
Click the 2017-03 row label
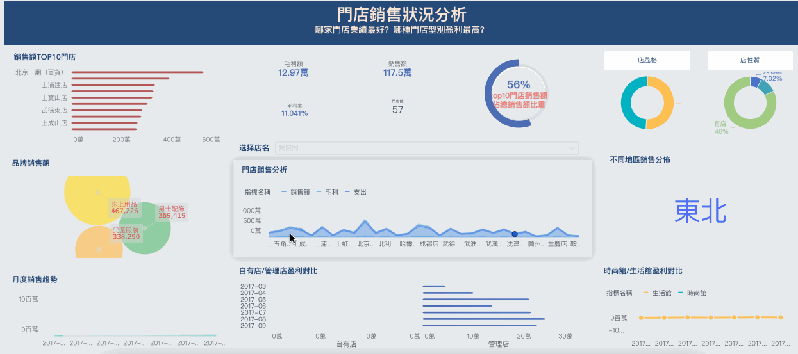(253, 286)
